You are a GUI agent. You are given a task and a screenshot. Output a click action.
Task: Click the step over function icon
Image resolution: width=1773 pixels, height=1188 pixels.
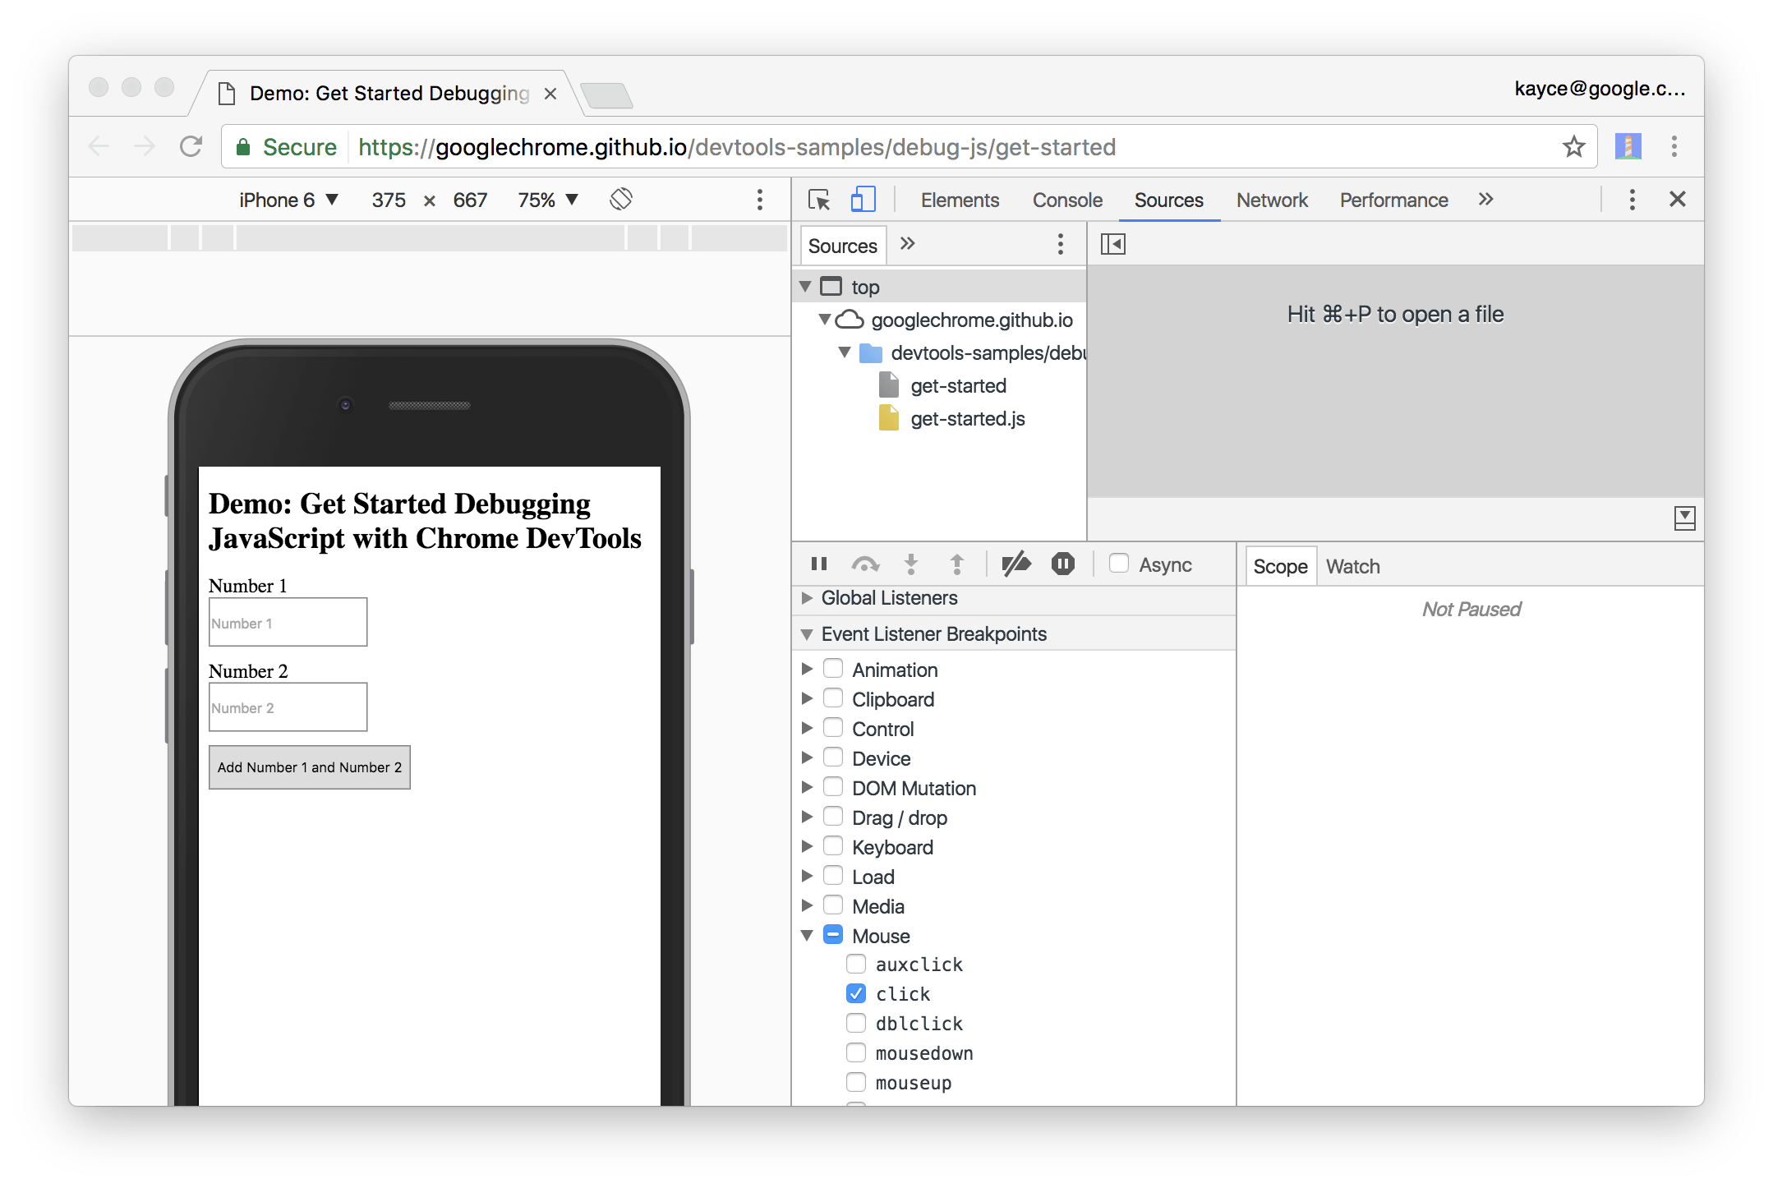[865, 564]
